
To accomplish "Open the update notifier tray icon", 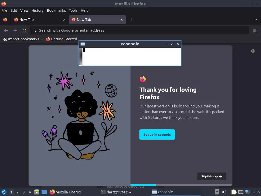I will coord(247,192).
